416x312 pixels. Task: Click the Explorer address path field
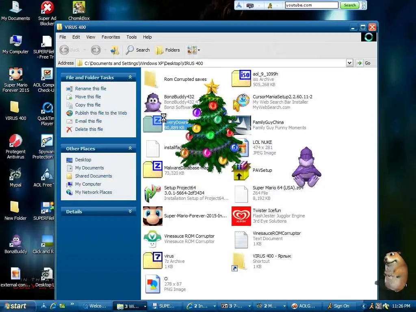tap(211, 63)
